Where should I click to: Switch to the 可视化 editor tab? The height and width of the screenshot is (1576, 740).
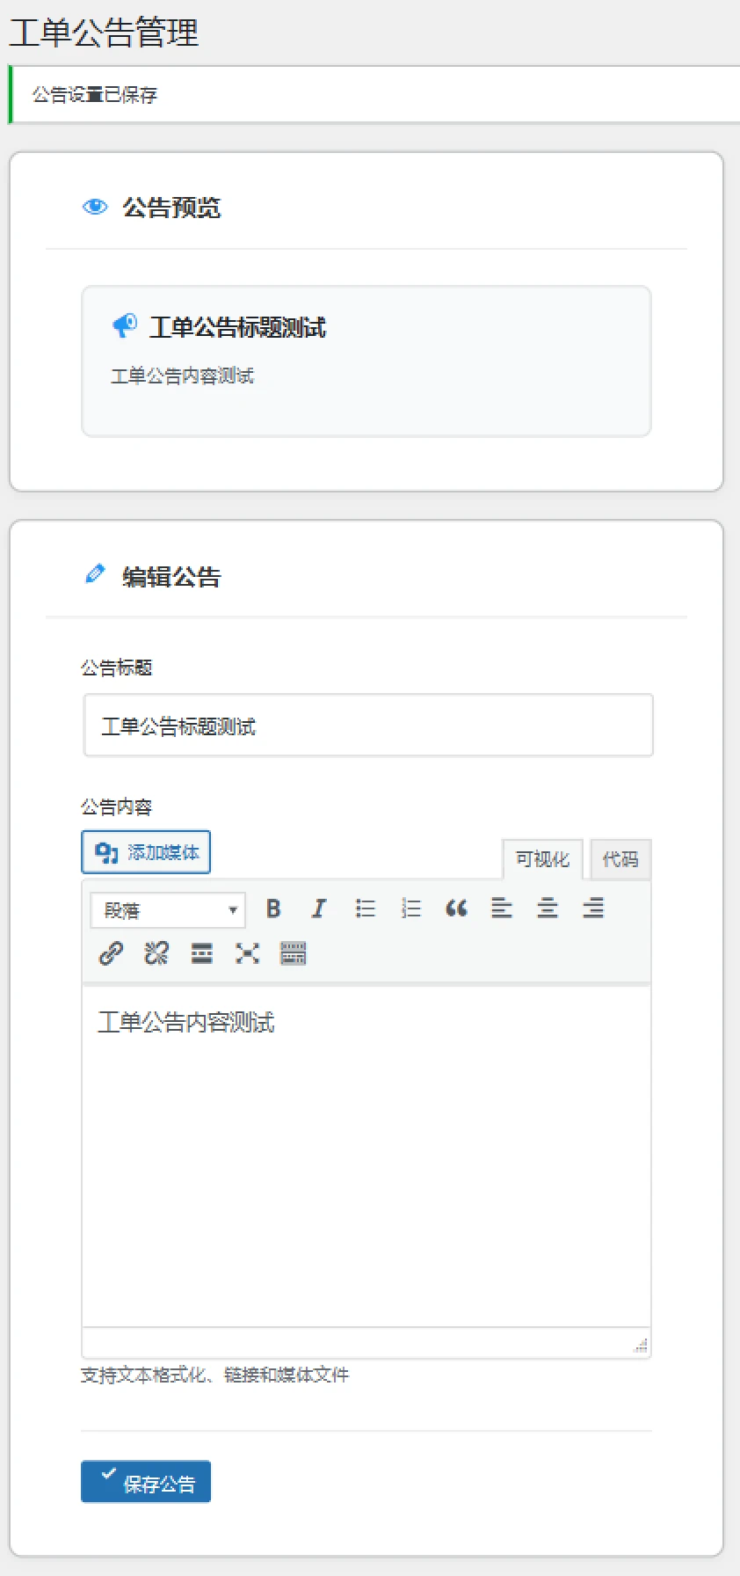click(542, 859)
